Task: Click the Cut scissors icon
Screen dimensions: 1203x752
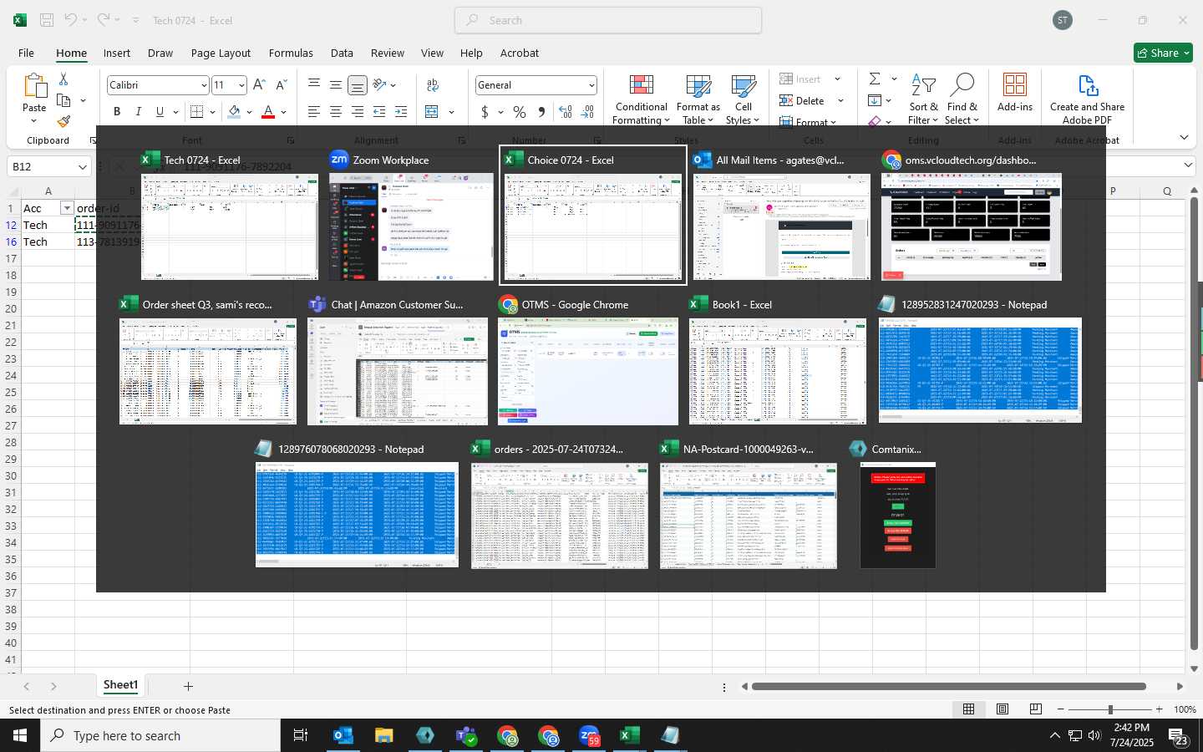Action: [x=63, y=79]
